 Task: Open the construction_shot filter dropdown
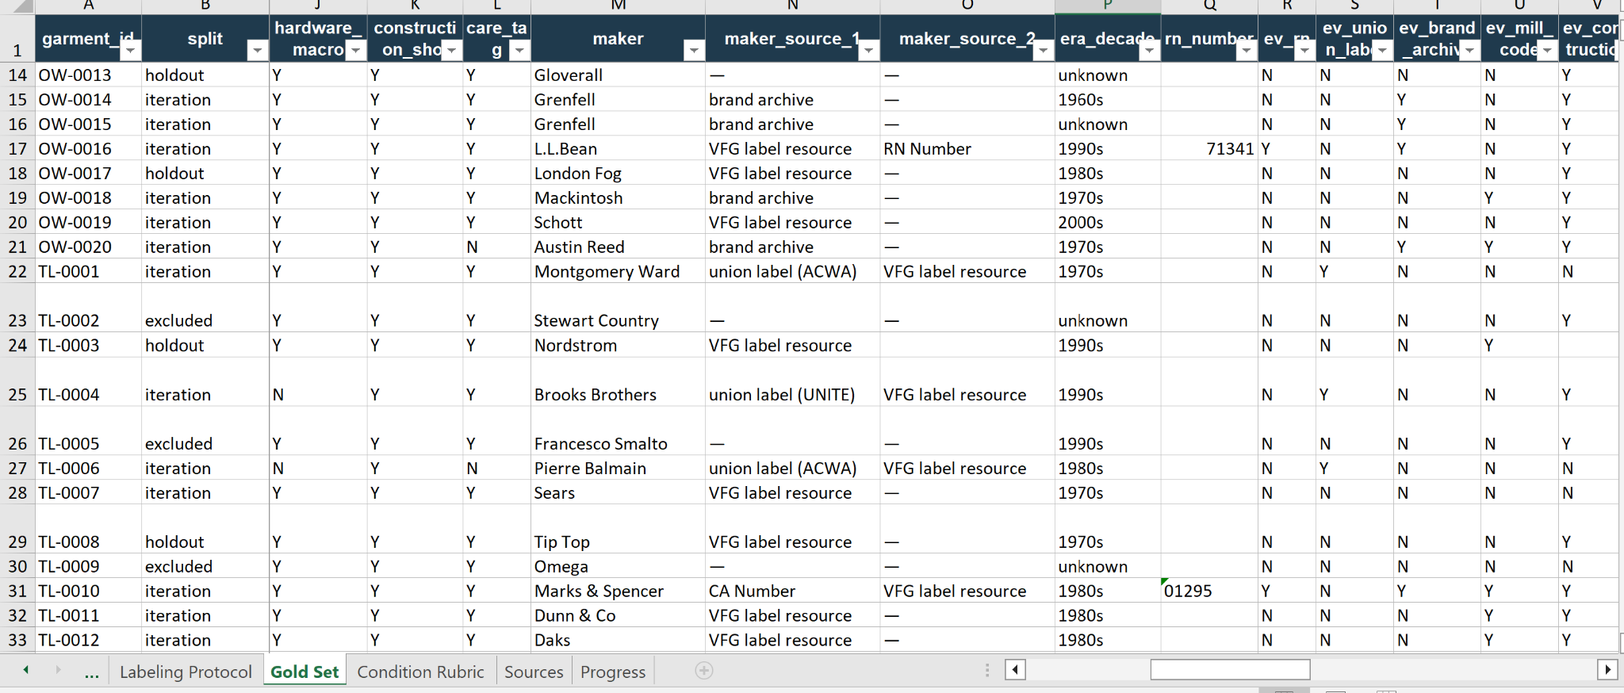tap(452, 52)
